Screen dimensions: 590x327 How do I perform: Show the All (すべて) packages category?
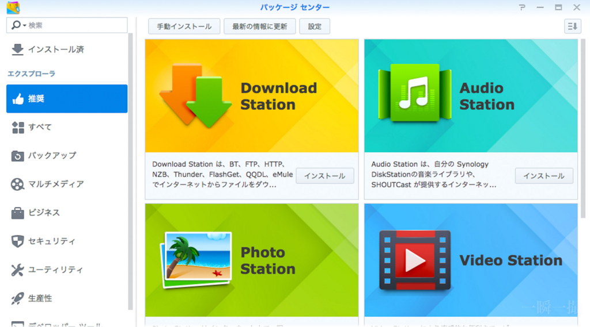point(67,127)
